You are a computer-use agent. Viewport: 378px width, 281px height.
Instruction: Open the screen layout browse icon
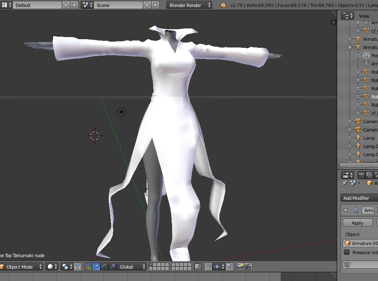[6, 5]
